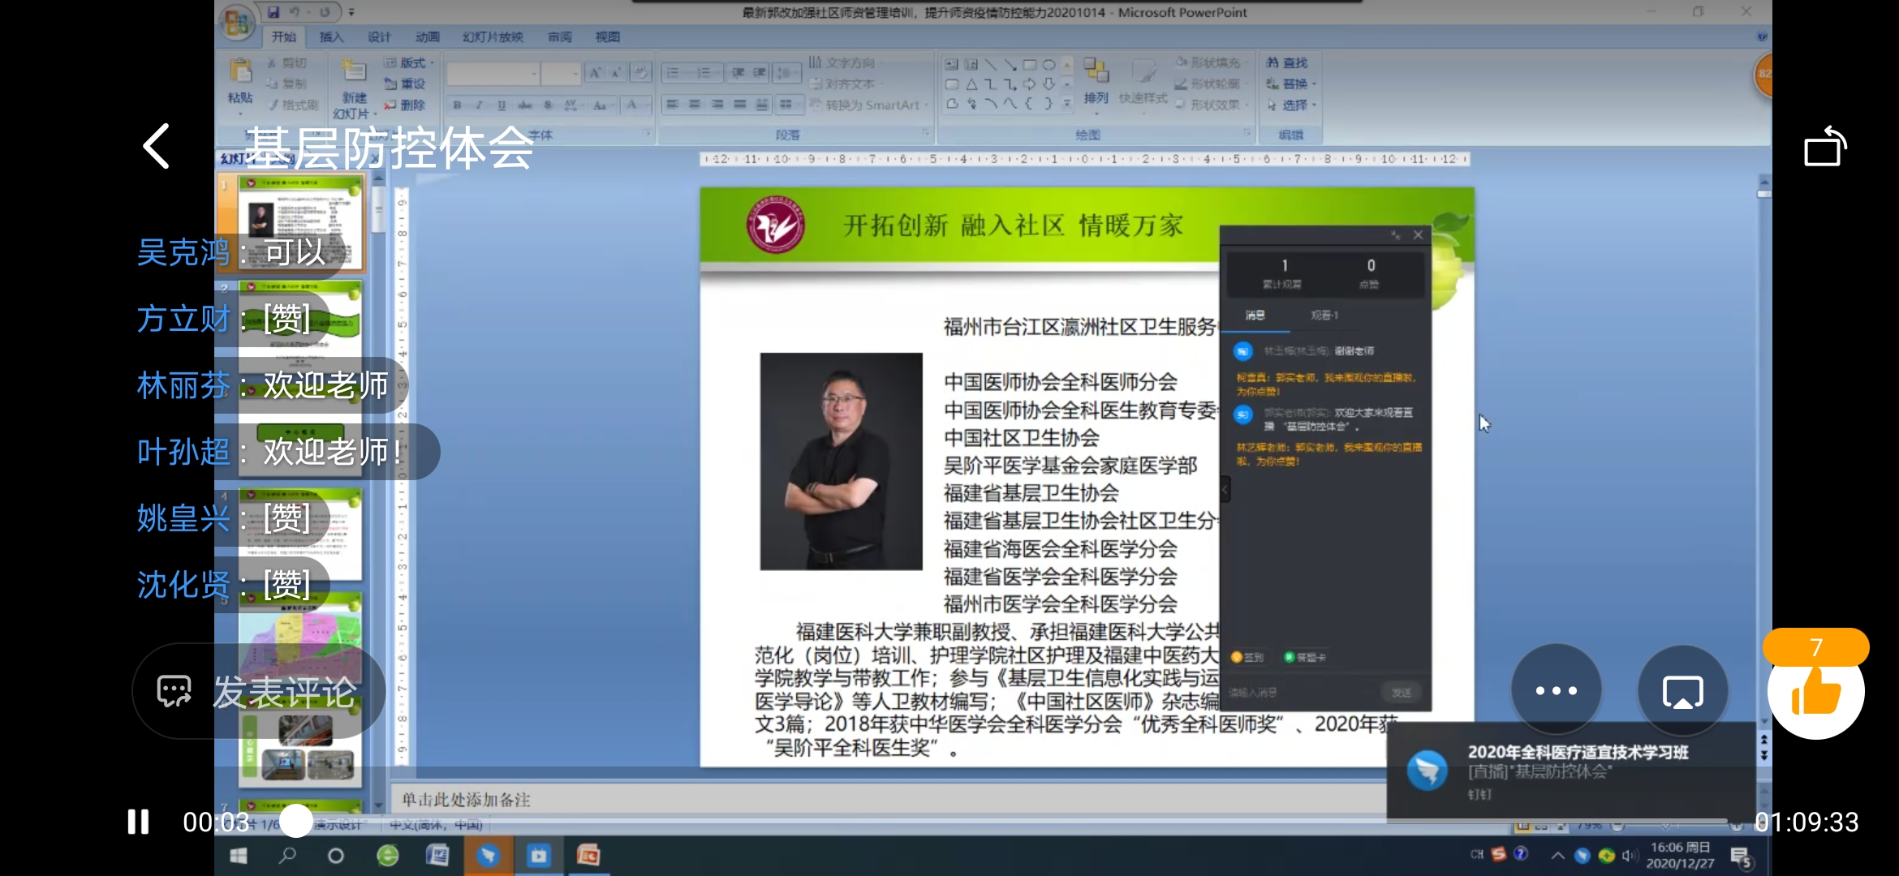Open the 幻灯片放映 ribbon tab

[493, 37]
